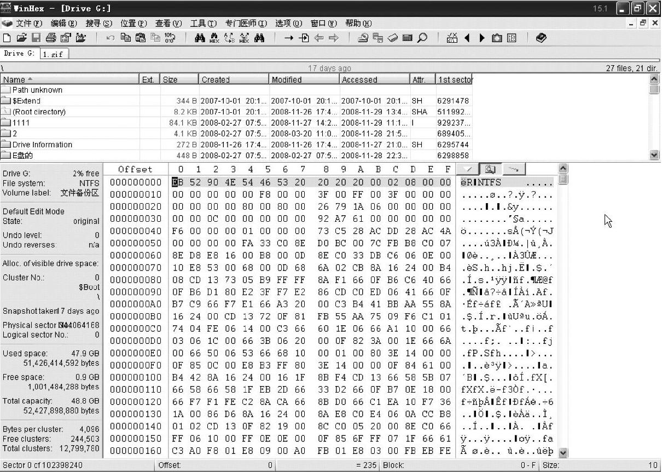Click the General Options grid icon

(x=512, y=38)
